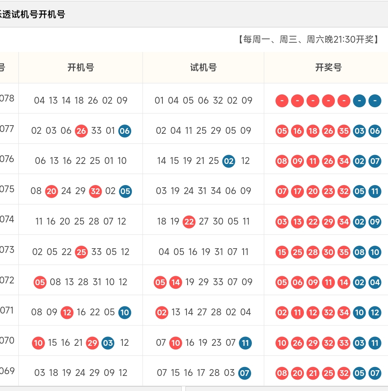Select 试机号 numbers 03 19 24 31 34 06 09

203,191
